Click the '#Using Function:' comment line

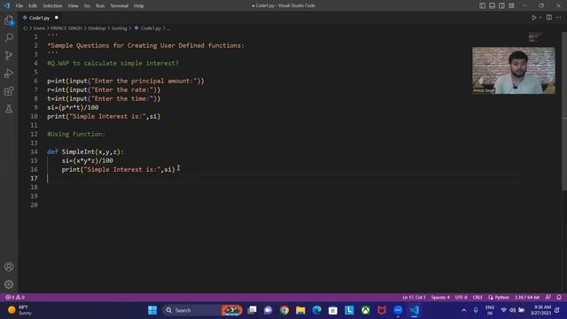[x=76, y=134]
